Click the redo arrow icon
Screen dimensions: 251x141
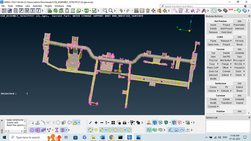coord(128,11)
